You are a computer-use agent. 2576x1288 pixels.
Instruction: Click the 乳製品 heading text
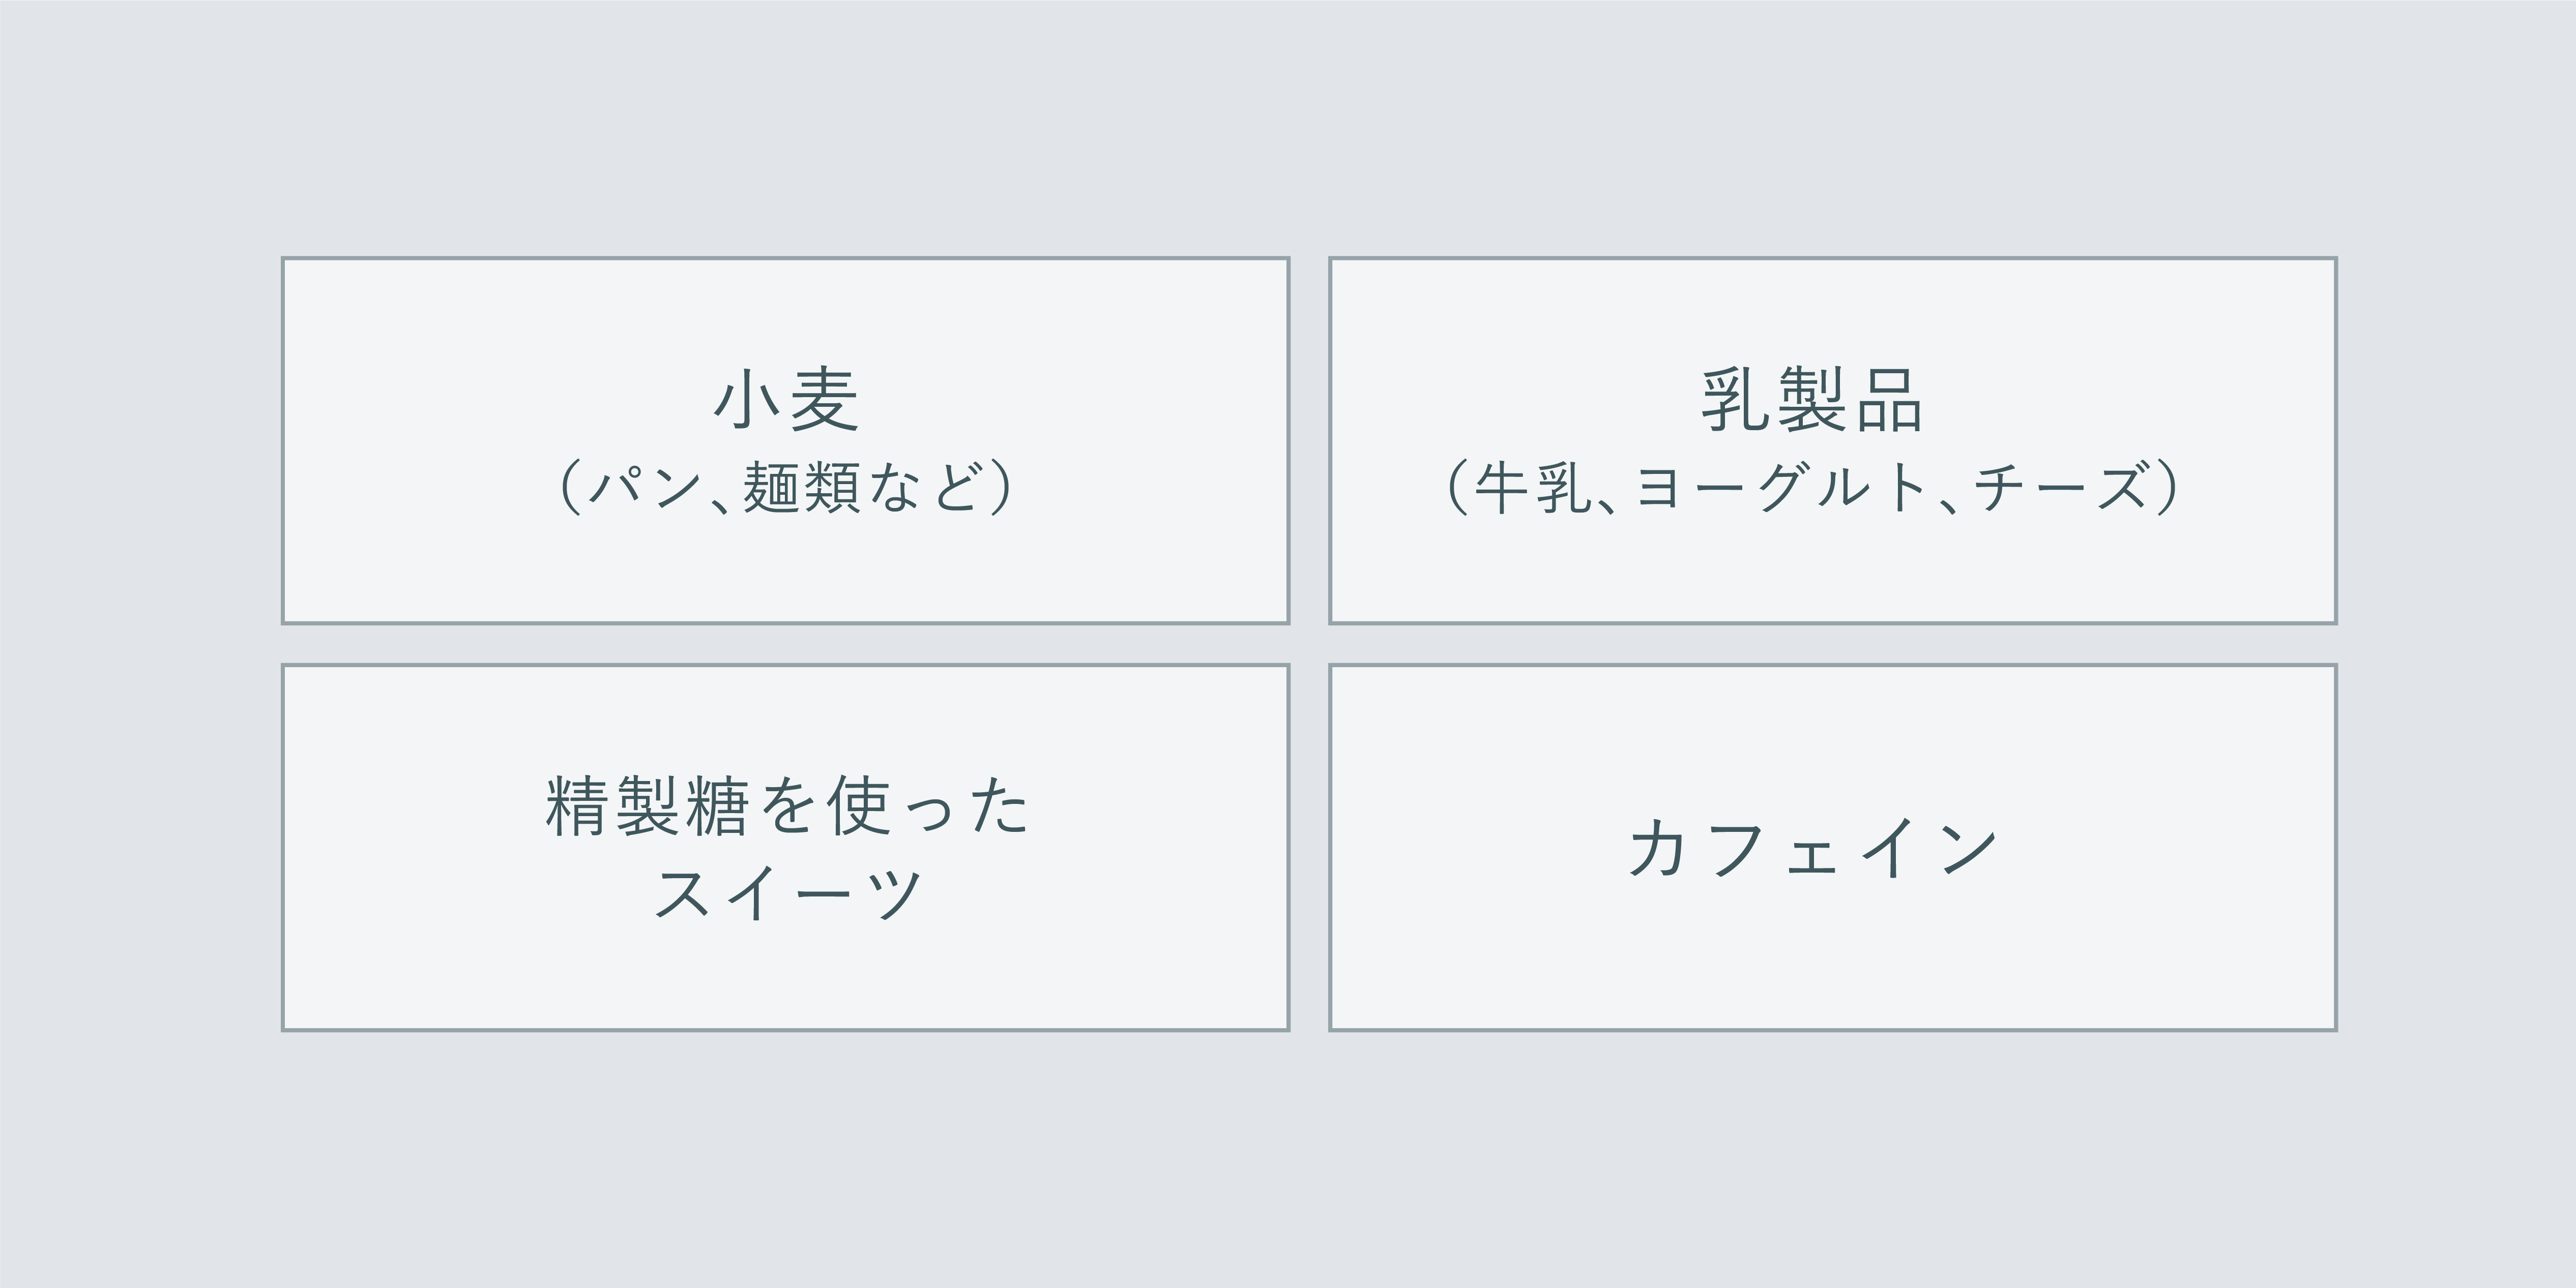pyautogui.click(x=1811, y=401)
